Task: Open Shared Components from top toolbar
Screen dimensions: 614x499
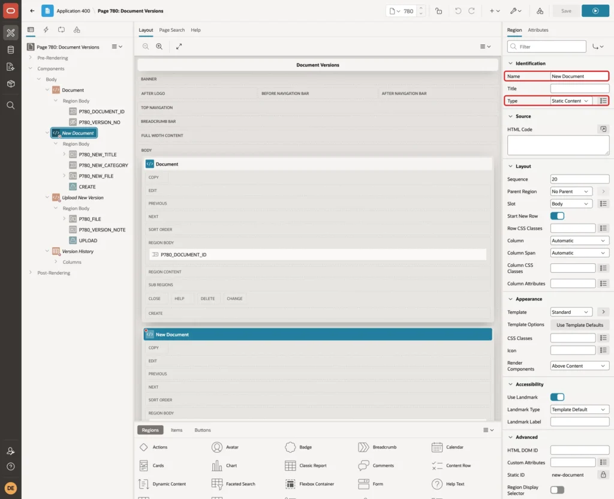Action: 540,11
